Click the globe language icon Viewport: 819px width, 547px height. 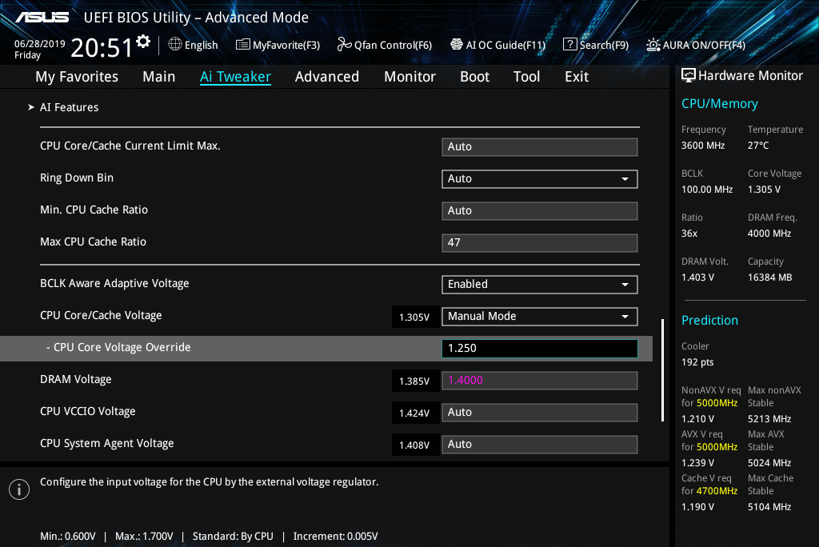pyautogui.click(x=175, y=45)
